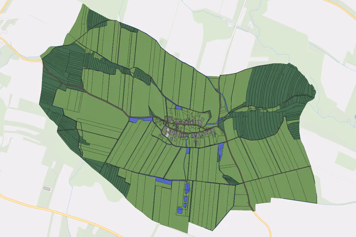Click the white-roofed building in the village
The height and width of the screenshot is (237, 356).
(x=167, y=133)
